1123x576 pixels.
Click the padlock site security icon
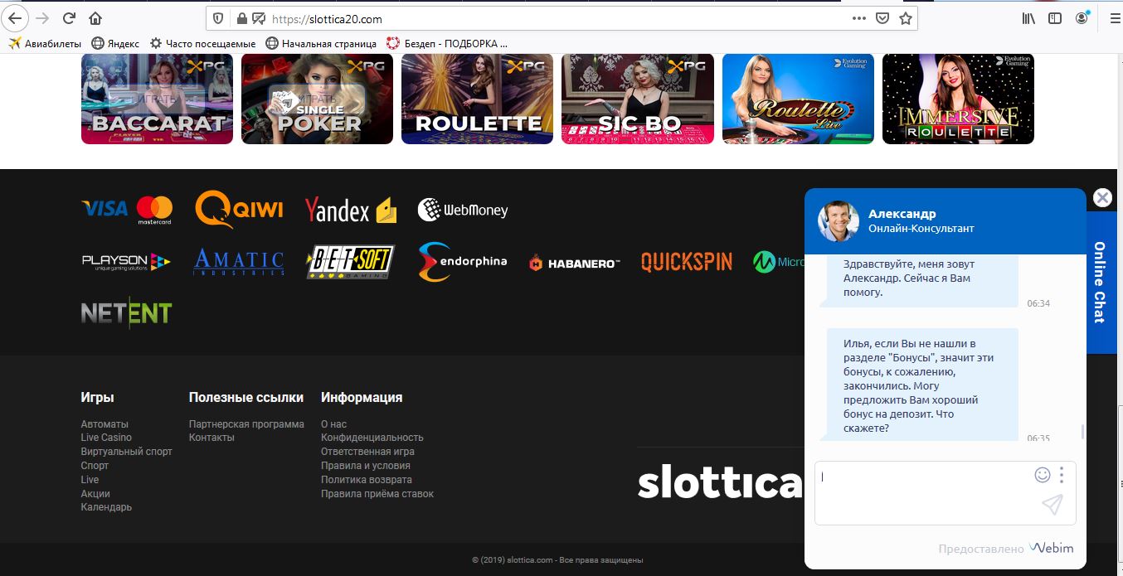tap(242, 18)
